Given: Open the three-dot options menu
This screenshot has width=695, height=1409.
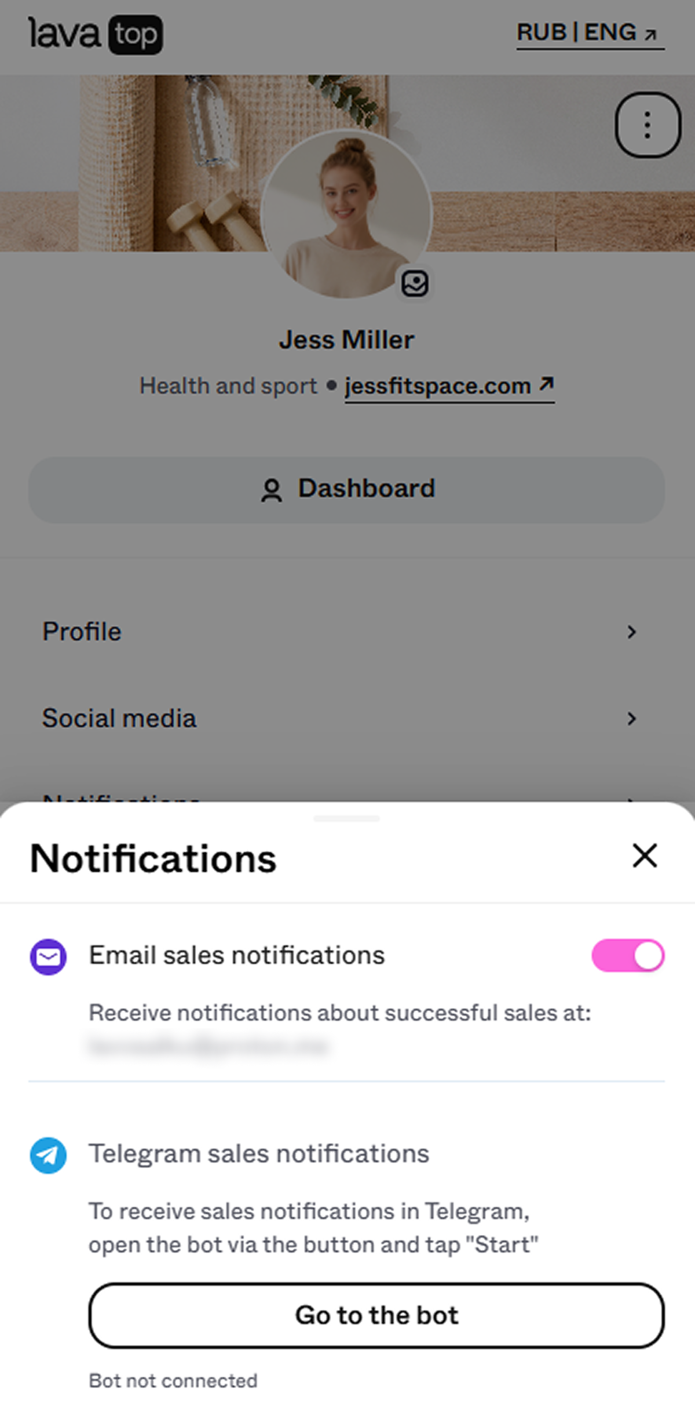Looking at the screenshot, I should click(x=648, y=125).
